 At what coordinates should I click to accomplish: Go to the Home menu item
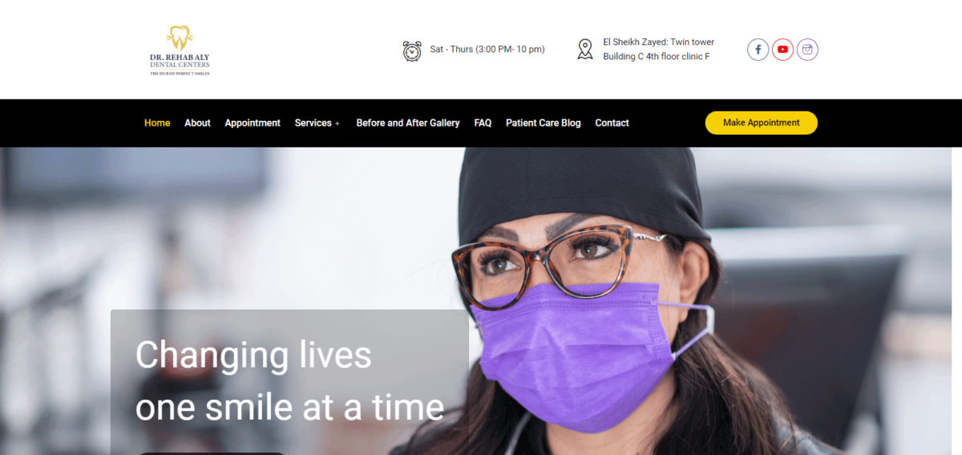point(157,123)
